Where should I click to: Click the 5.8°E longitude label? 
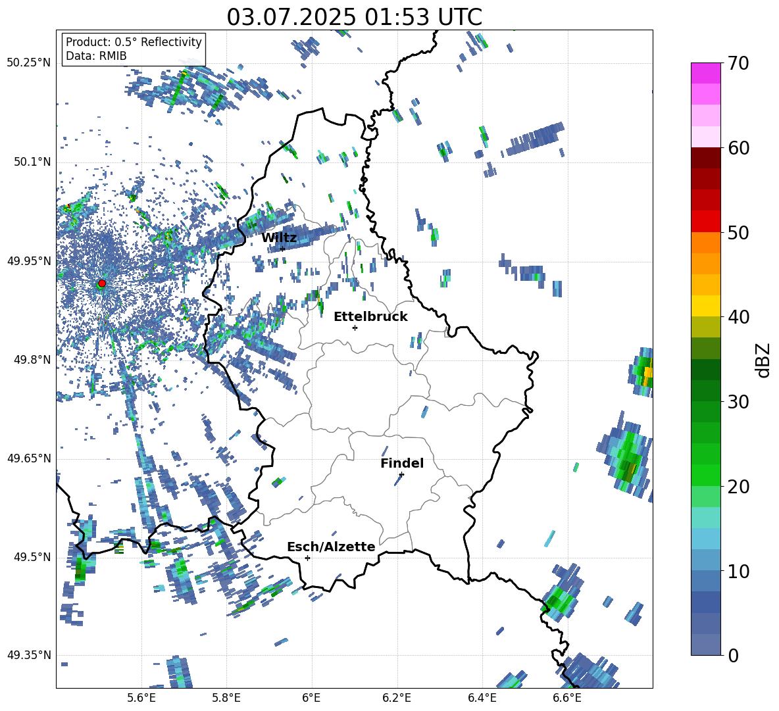pos(226,698)
